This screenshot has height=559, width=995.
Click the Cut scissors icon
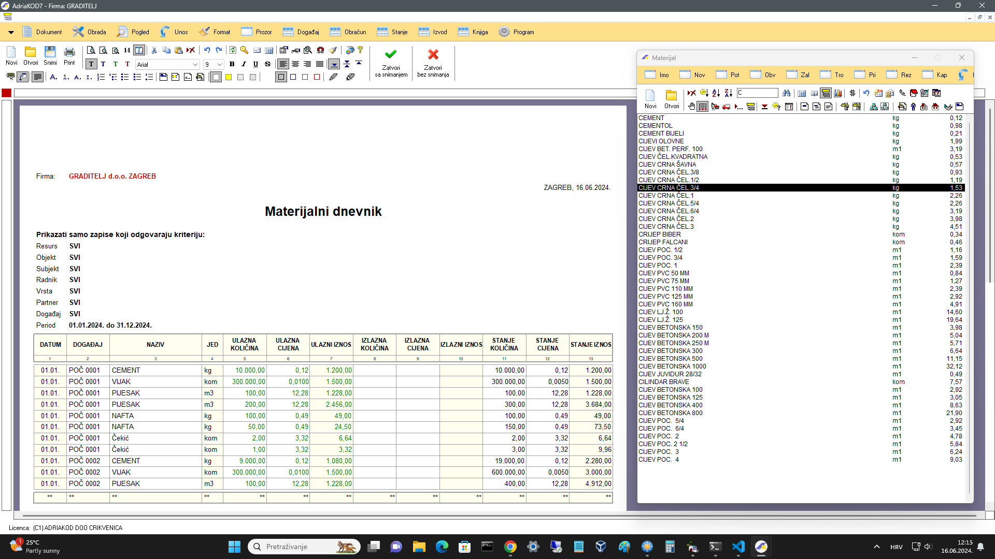(x=154, y=50)
